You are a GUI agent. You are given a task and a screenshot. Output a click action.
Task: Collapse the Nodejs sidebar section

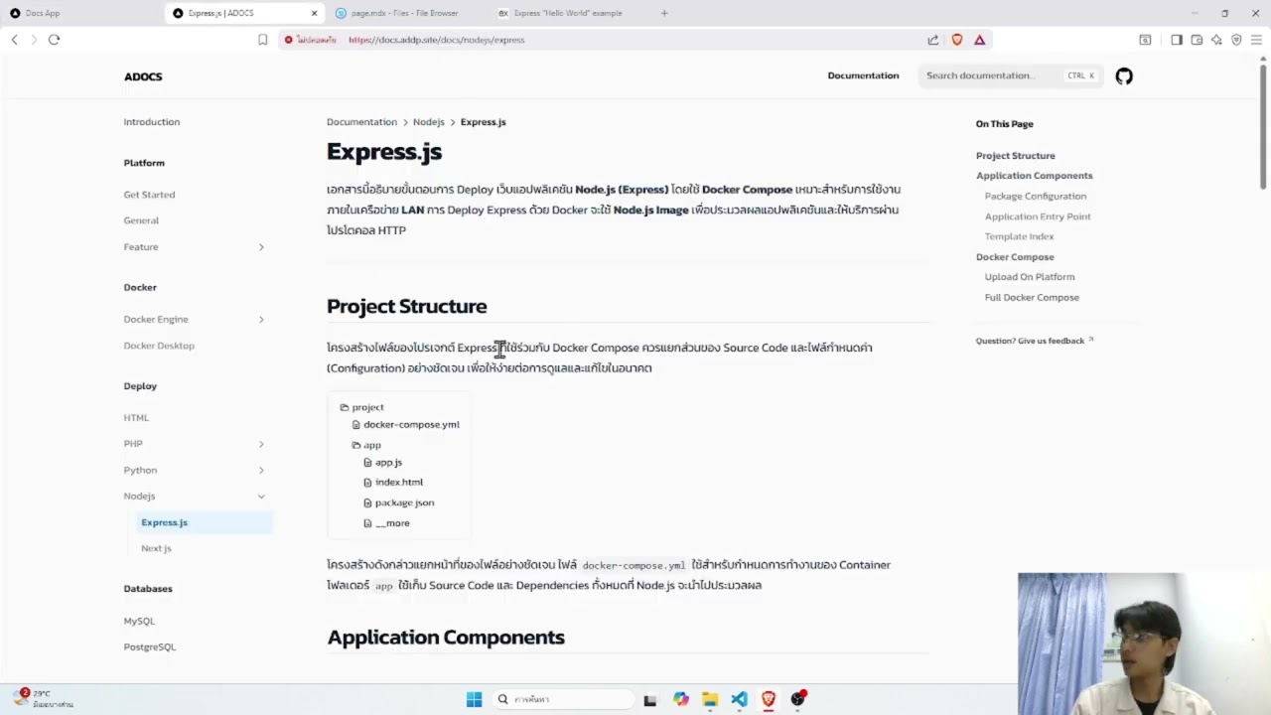(261, 497)
